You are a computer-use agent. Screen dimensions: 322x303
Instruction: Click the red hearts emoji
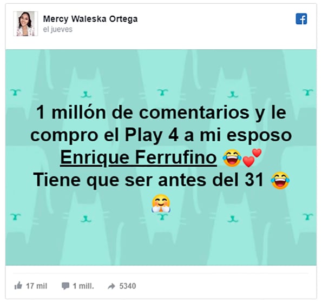coord(252,157)
